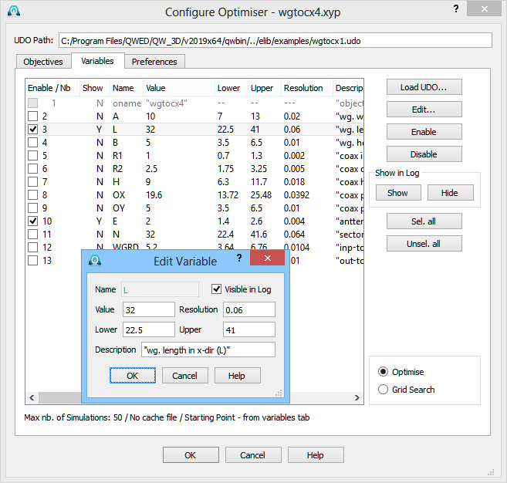507x483 pixels.
Task: Click the value 19.6 in the OX row
Action: pos(154,195)
